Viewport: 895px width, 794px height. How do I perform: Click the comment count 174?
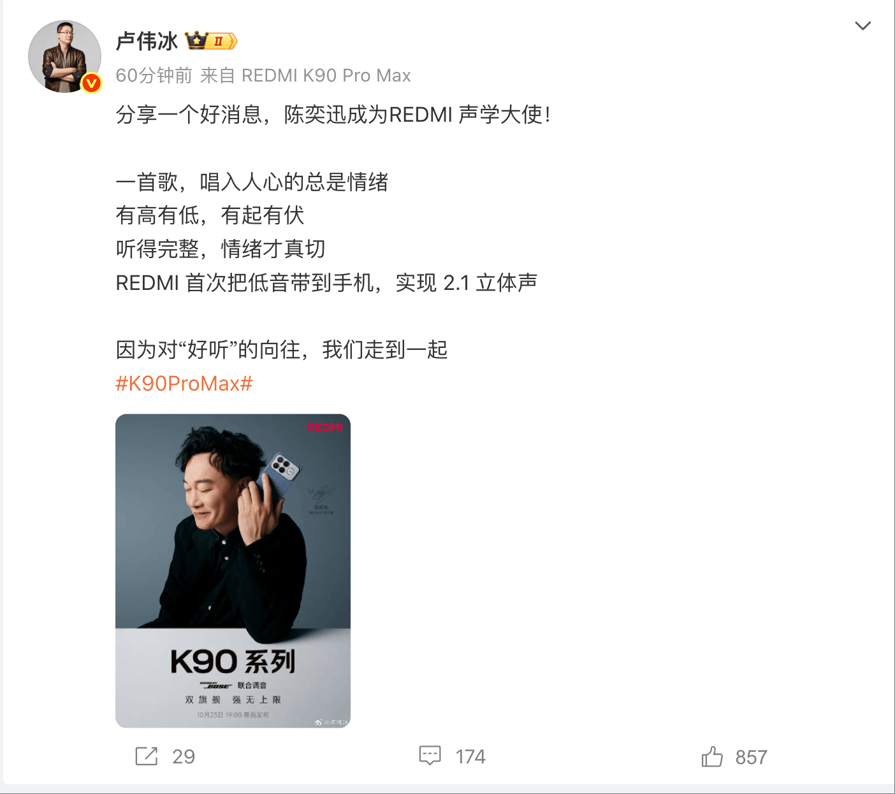(470, 756)
